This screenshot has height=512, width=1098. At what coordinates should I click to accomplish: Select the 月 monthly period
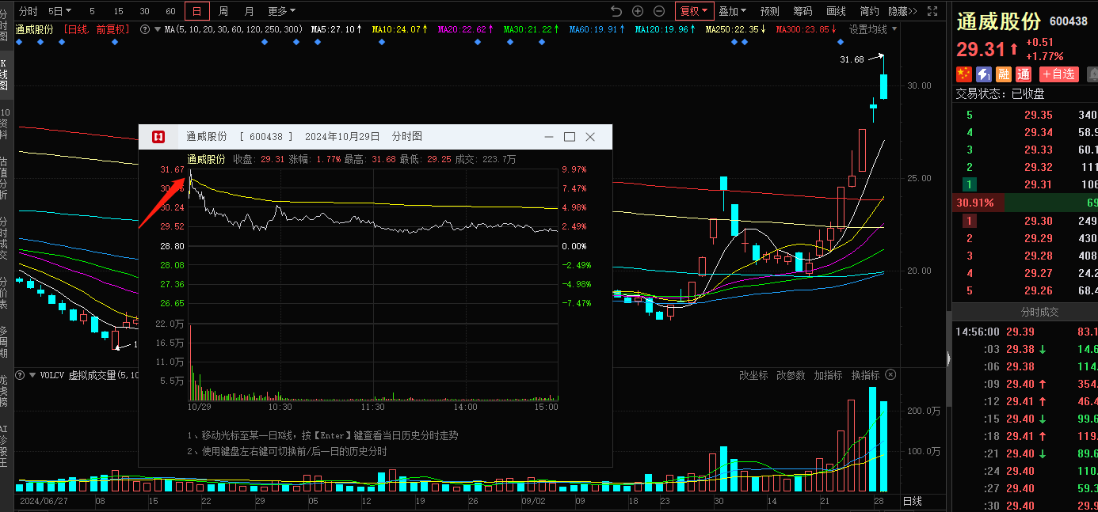[x=250, y=11]
